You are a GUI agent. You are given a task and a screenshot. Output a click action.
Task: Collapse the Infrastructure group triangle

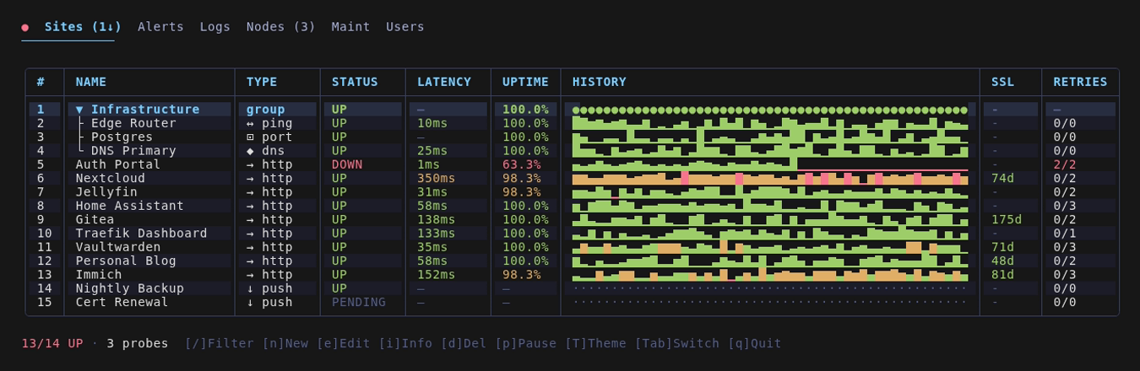(79, 110)
